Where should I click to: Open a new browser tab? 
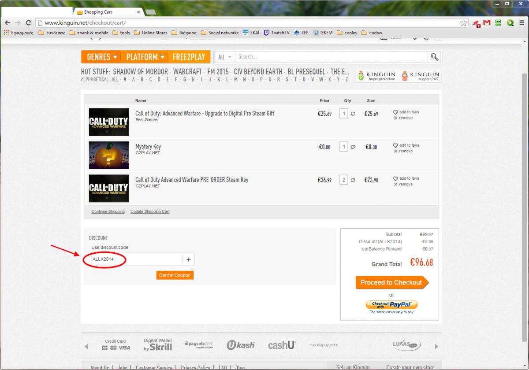point(150,12)
